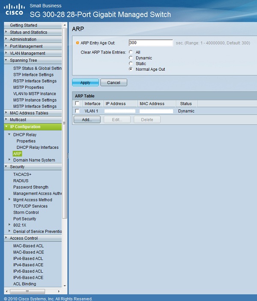Expand Denial of Service Prevention arrow
Screen dimensions: 257x301
pyautogui.click(x=9, y=231)
